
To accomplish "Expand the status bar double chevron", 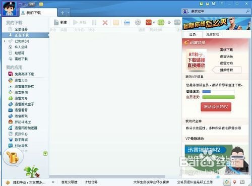I will tap(53, 182).
